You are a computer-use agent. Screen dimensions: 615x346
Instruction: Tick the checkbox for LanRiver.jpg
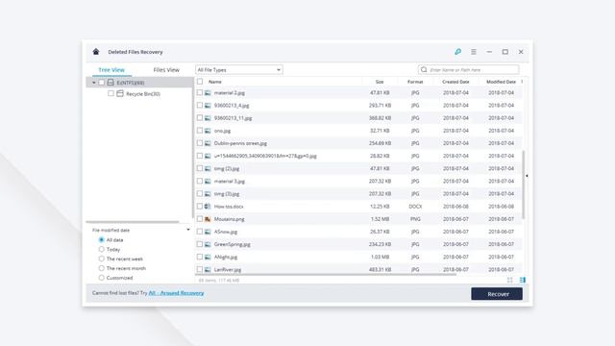tap(200, 269)
